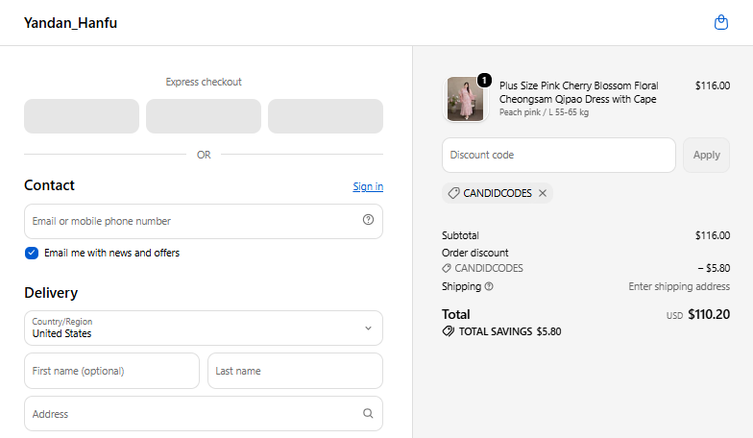The width and height of the screenshot is (753, 438).
Task: Click the Contact section heading
Action: pos(50,185)
